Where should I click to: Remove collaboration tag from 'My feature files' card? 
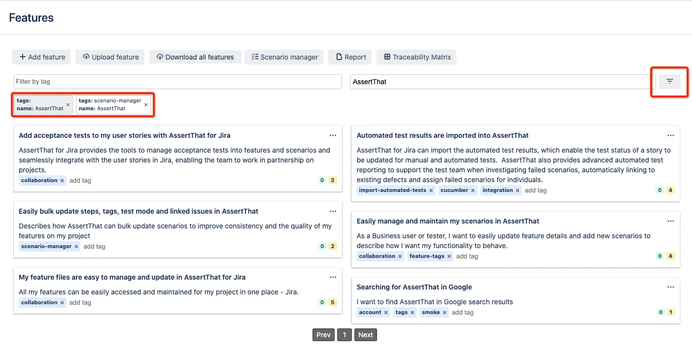click(x=62, y=303)
